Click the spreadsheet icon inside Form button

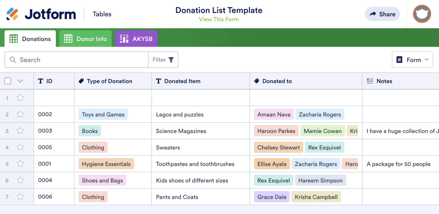pos(400,60)
